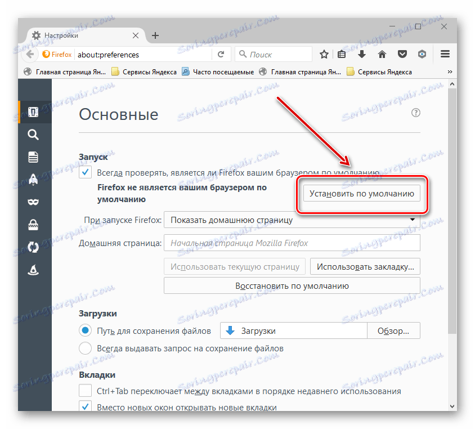This screenshot has width=475, height=429.
Task: Select the always ask where to save radio
Action: [85, 348]
